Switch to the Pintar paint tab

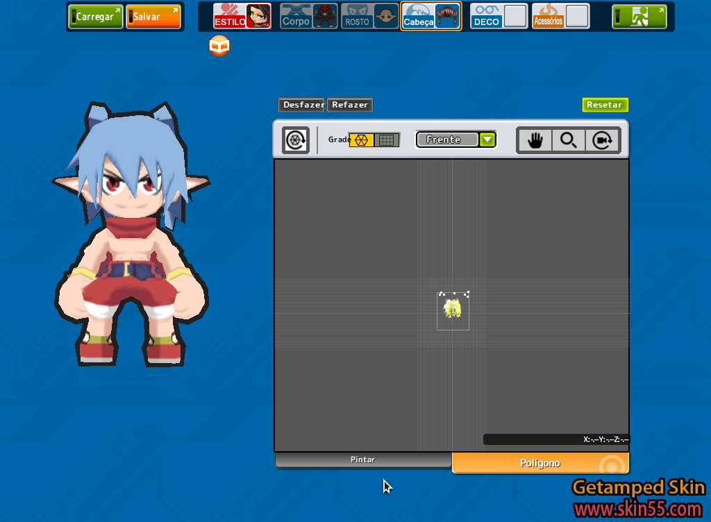(362, 460)
